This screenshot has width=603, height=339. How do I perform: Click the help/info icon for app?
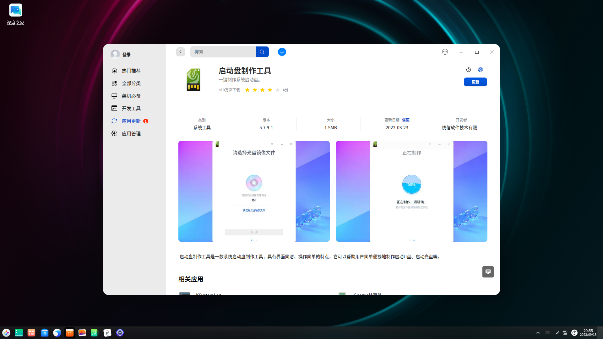tap(468, 70)
